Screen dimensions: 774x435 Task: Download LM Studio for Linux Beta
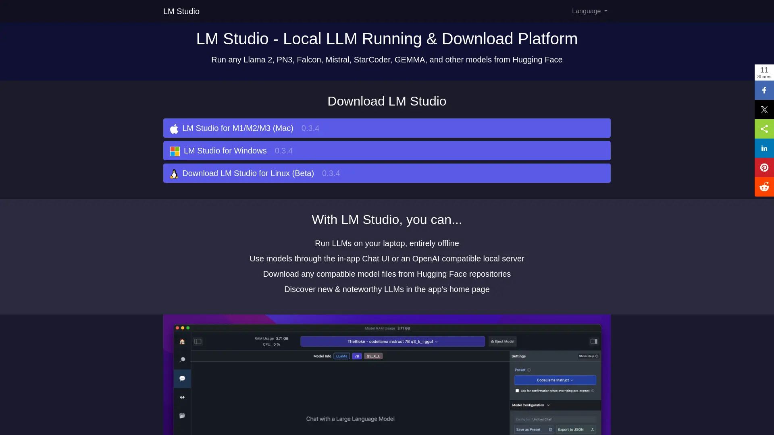pos(387,173)
